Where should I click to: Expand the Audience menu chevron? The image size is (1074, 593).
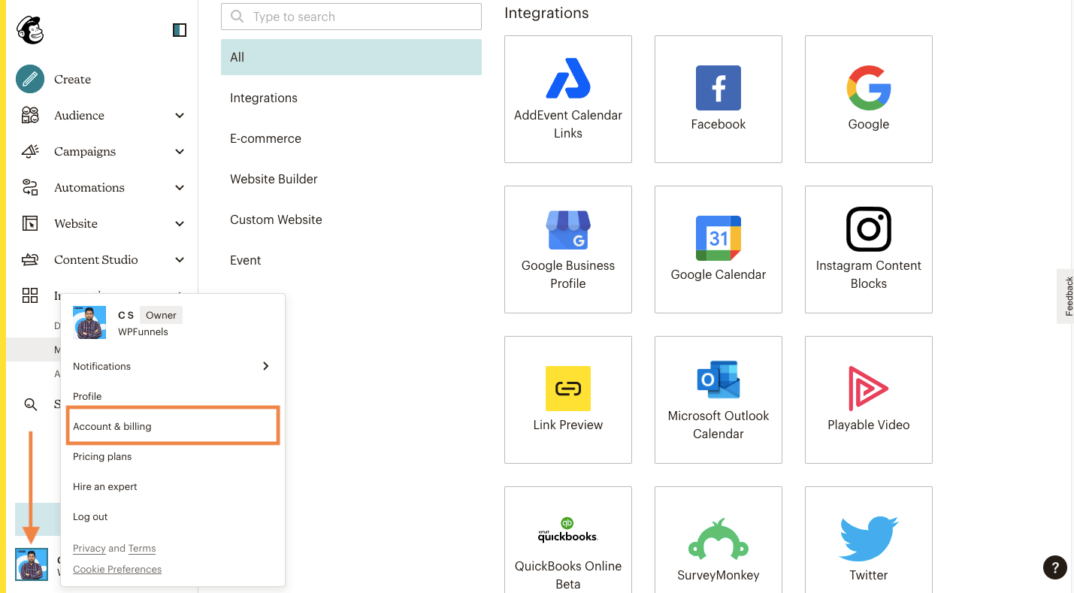tap(180, 115)
